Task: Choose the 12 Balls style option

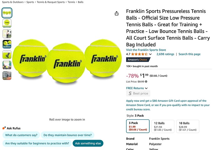Action: point(163,126)
